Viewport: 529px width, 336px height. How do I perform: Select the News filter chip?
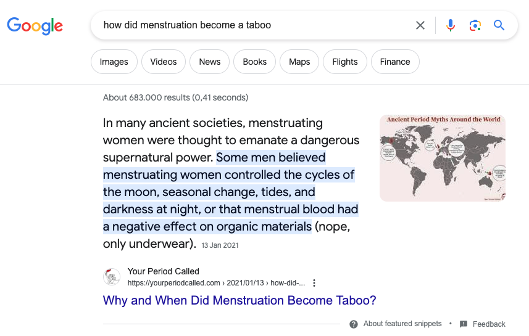[x=209, y=62]
